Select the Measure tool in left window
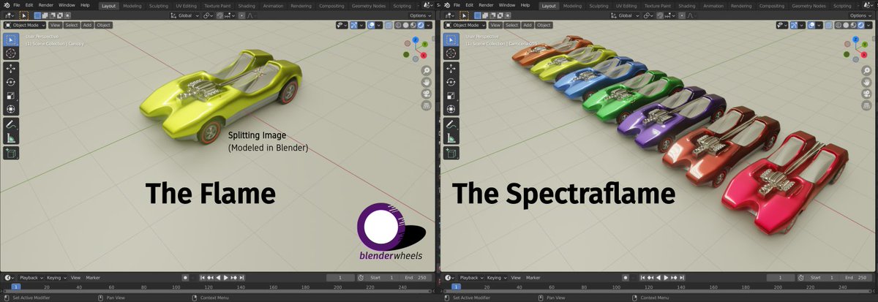The width and height of the screenshot is (878, 302). point(11,138)
